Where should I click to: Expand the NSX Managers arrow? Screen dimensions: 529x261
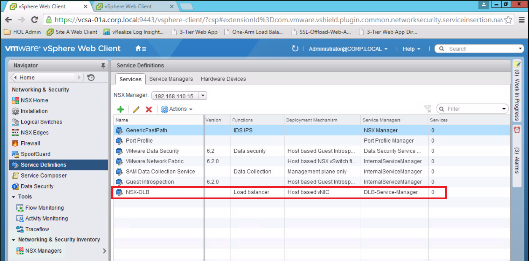(x=104, y=251)
